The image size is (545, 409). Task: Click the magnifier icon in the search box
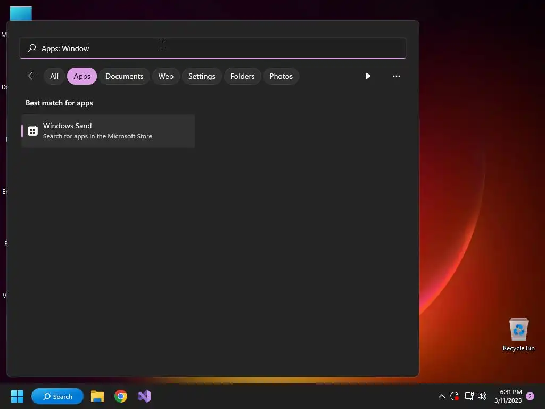tap(32, 47)
